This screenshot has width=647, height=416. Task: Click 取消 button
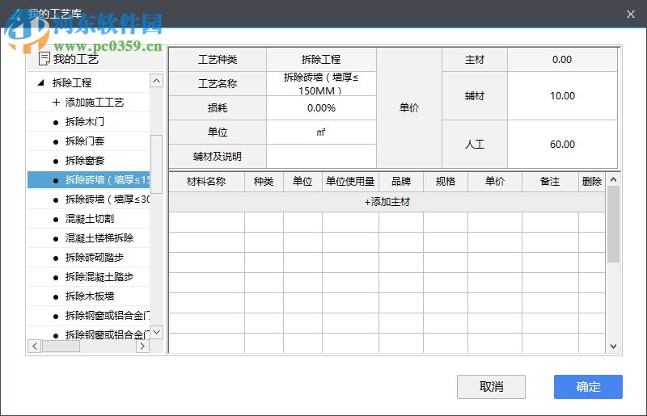[491, 387]
